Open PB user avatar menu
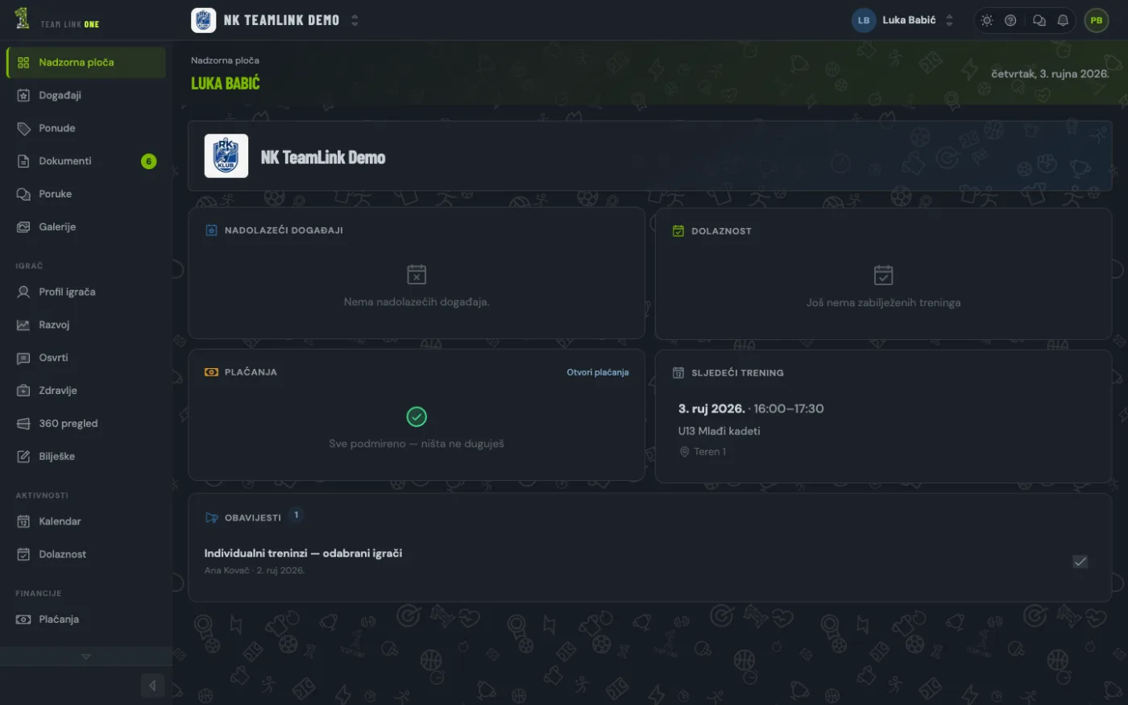This screenshot has width=1128, height=705. [x=1097, y=20]
